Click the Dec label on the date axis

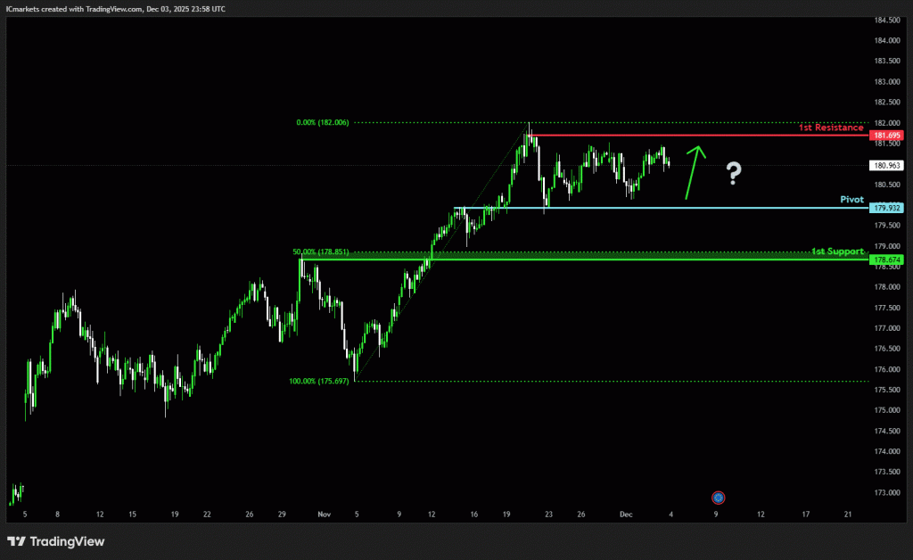[x=624, y=514]
